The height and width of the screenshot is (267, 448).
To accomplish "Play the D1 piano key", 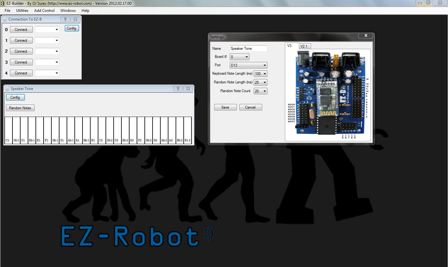I will 24,130.
